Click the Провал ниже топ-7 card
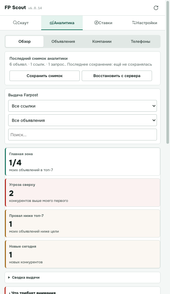This screenshot has height=294, width=170. [83, 223]
